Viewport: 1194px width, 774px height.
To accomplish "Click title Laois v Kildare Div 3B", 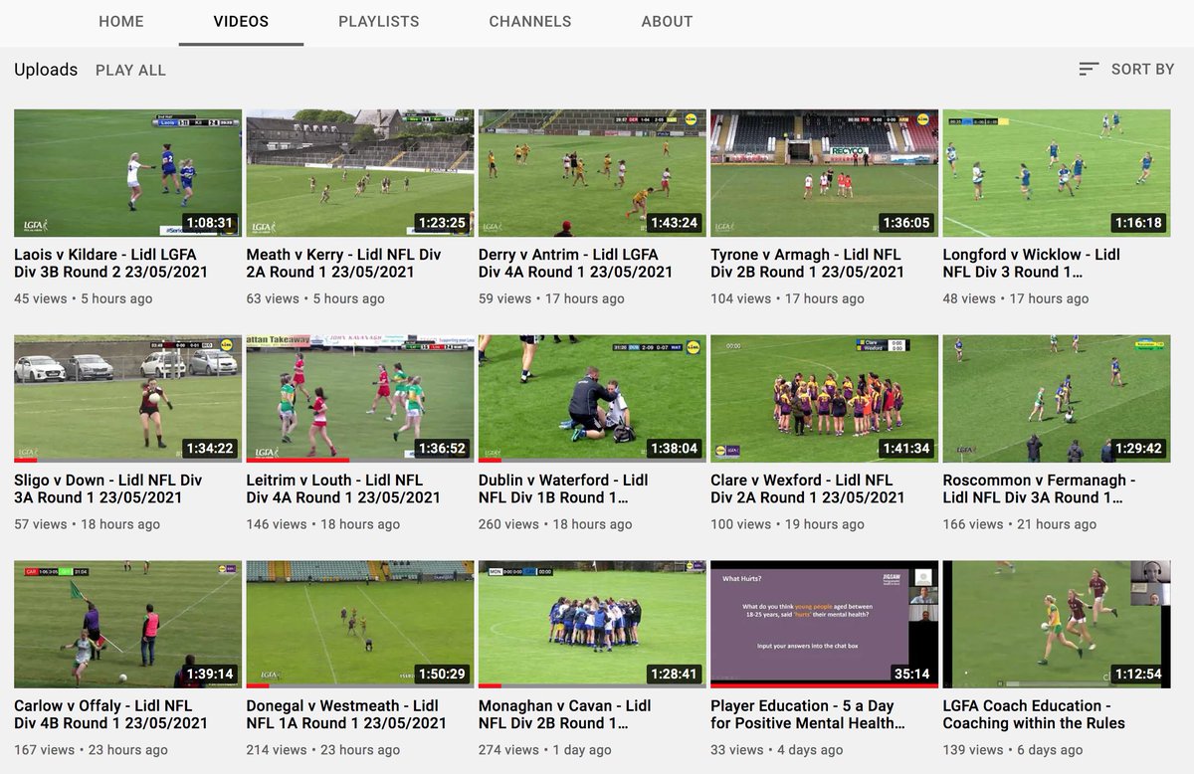I will tap(111, 264).
